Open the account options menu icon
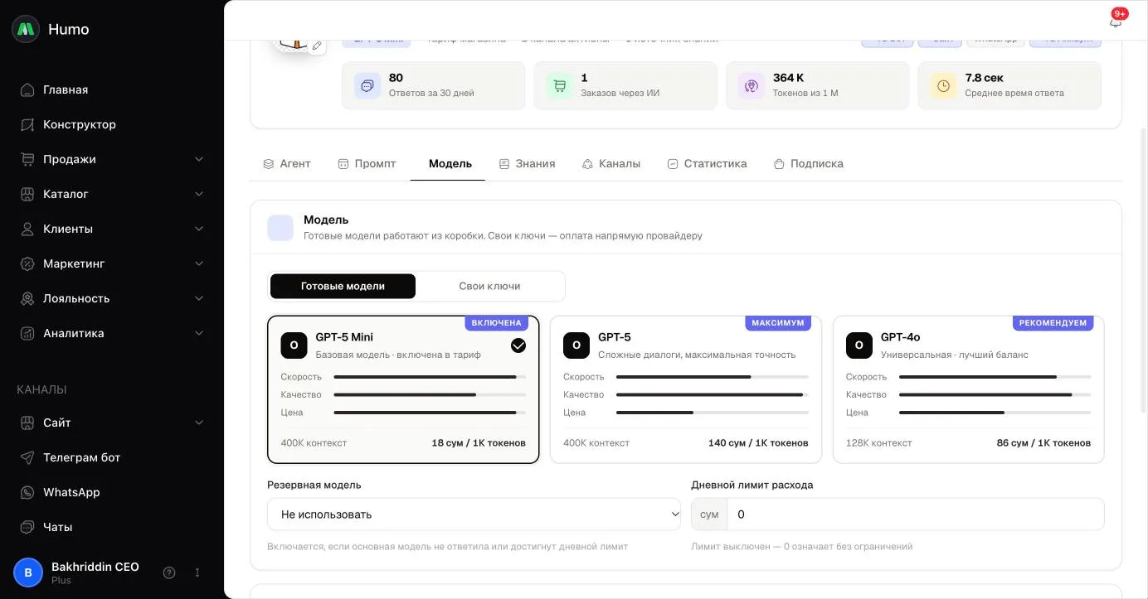This screenshot has width=1148, height=599. tap(197, 572)
